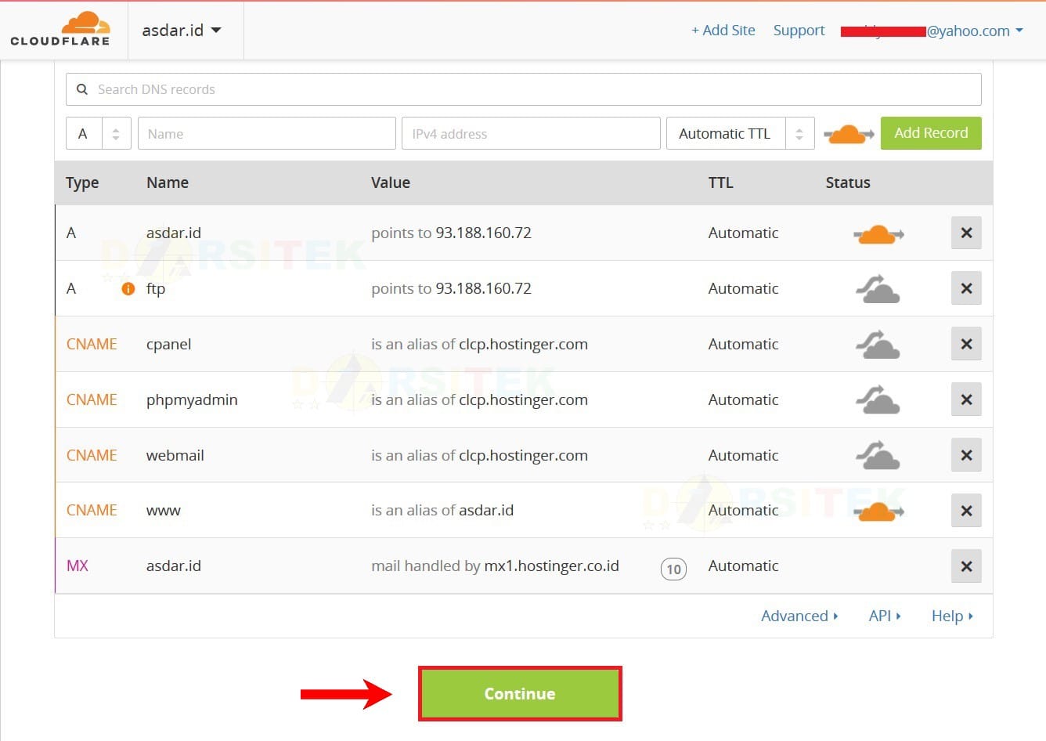Delete the www CNAME record

pyautogui.click(x=966, y=511)
